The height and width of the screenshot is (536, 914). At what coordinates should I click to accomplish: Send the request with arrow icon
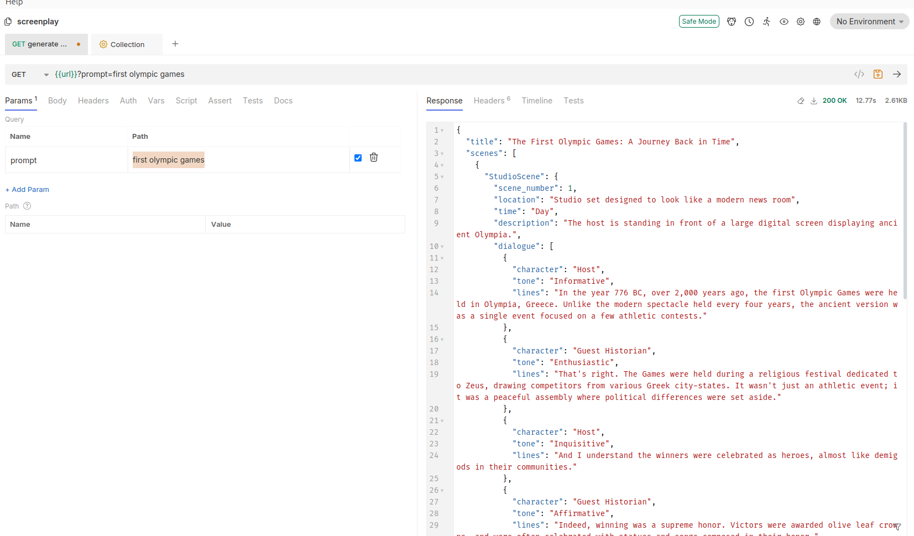point(897,74)
